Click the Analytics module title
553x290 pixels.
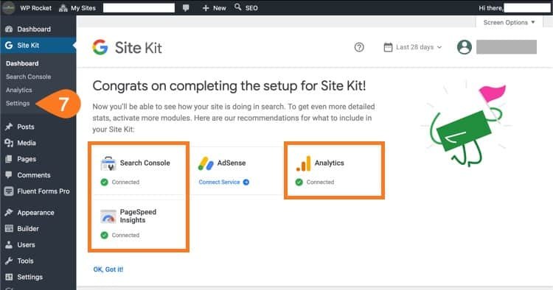coord(330,163)
